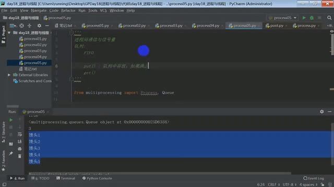Click down-arrow icon in Run panel
The image size is (334, 187).
(20, 127)
